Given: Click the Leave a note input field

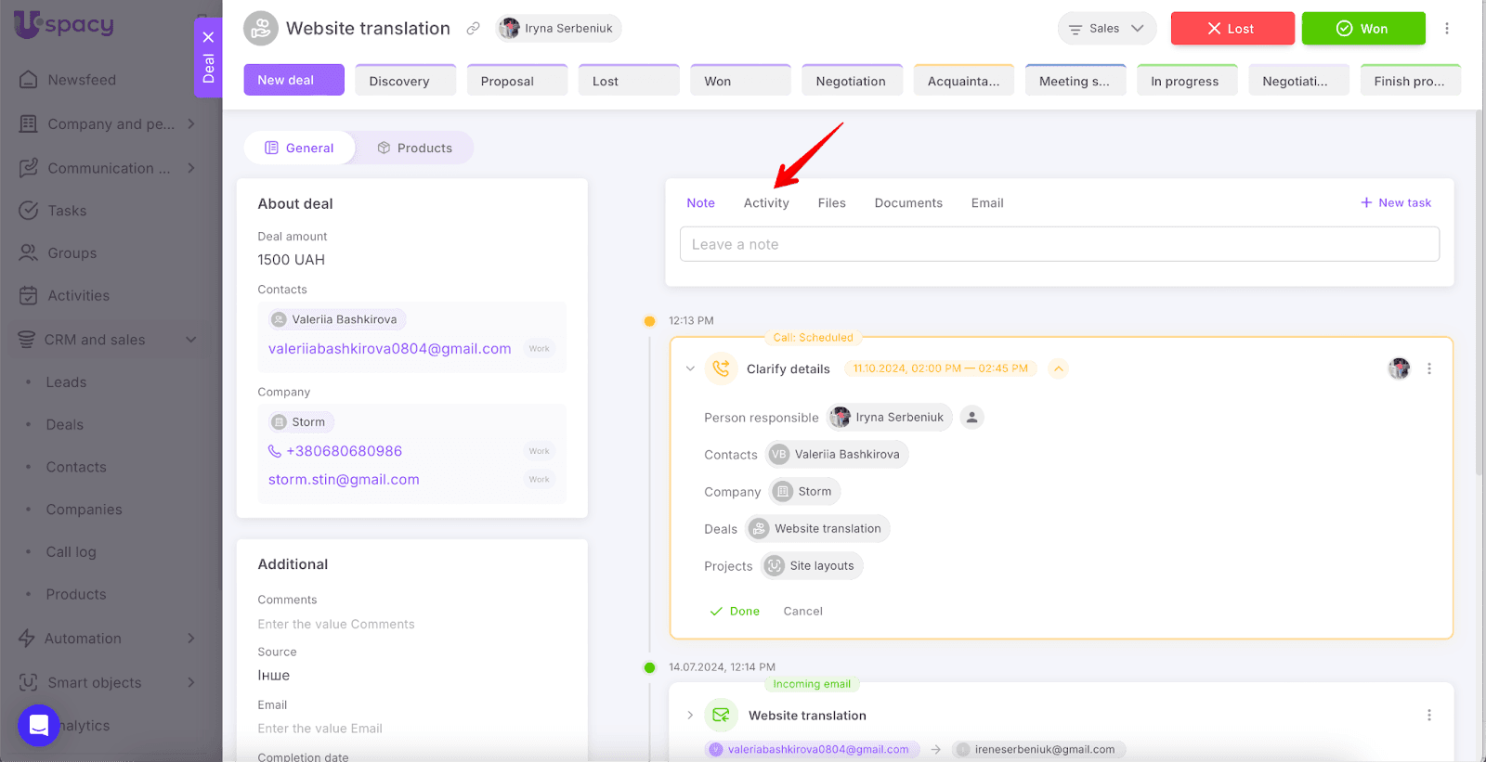Looking at the screenshot, I should tap(1059, 245).
